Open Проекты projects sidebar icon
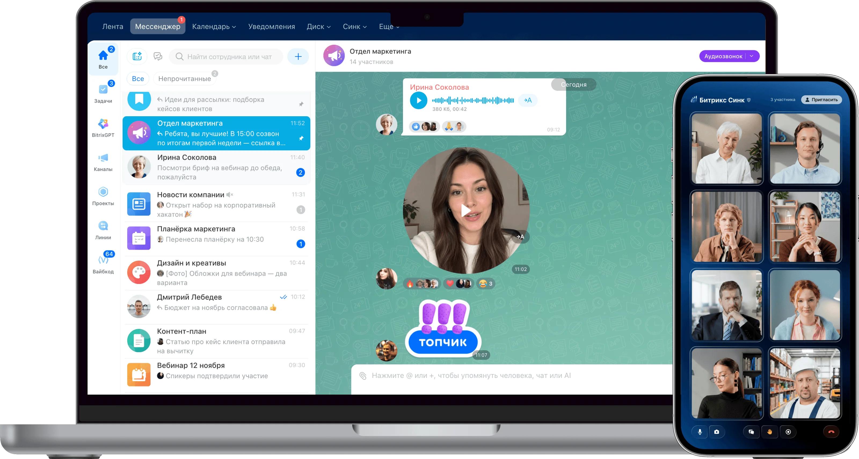The height and width of the screenshot is (459, 859). 103,196
